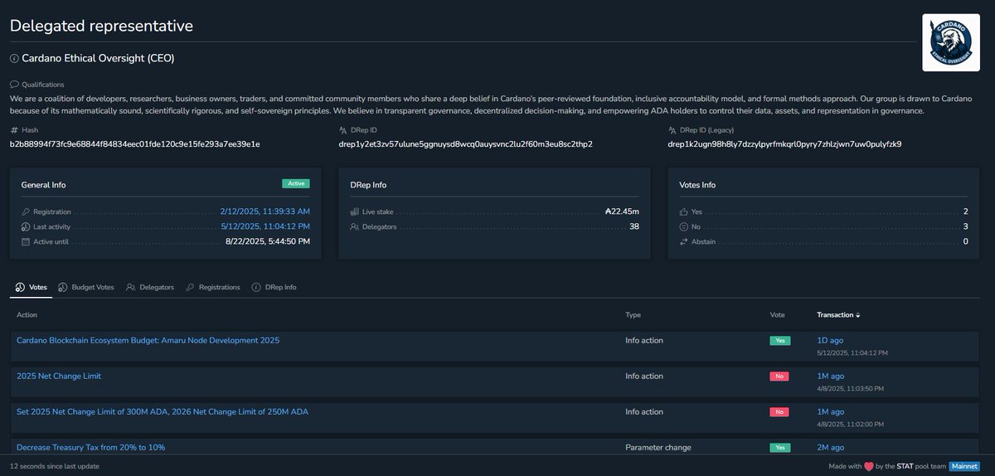Viewport: 995px width, 476px height.
Task: Click the Type column header
Action: click(x=633, y=315)
